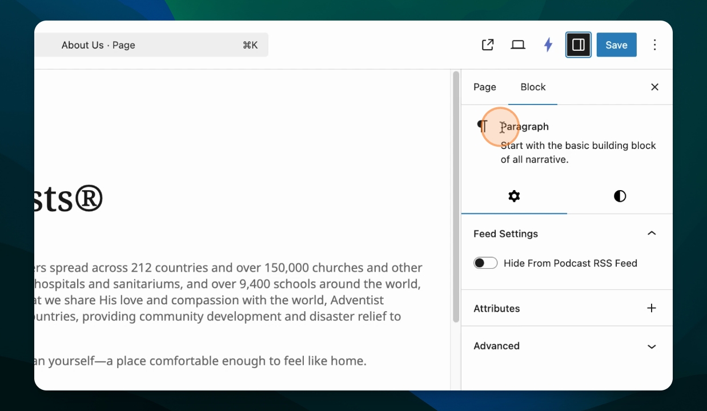This screenshot has width=707, height=411.
Task: Click the Paragraph block title text
Action: (x=525, y=127)
